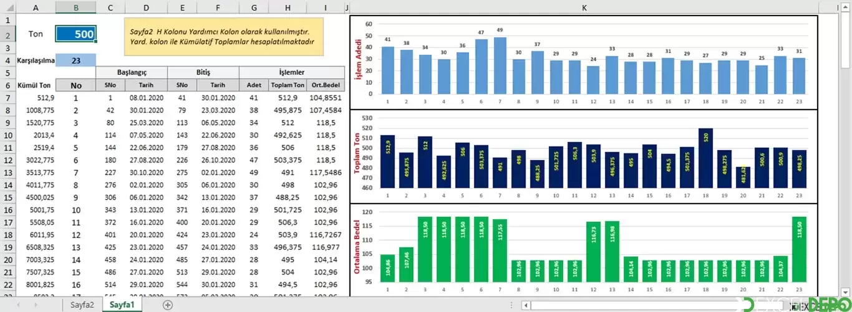Click the 'Bitiş' header cell
Screen dimensions: 852x312
(203, 72)
